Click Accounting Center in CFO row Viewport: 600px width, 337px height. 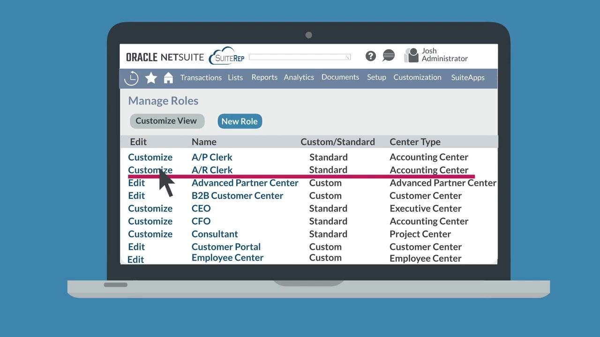click(429, 221)
